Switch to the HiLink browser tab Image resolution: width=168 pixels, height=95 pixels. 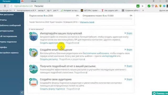pos(34,1)
